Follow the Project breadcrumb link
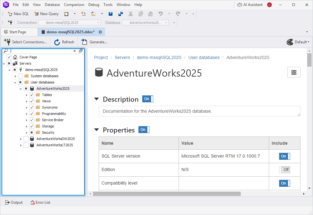Viewport: 313px width, 215px height. click(101, 58)
